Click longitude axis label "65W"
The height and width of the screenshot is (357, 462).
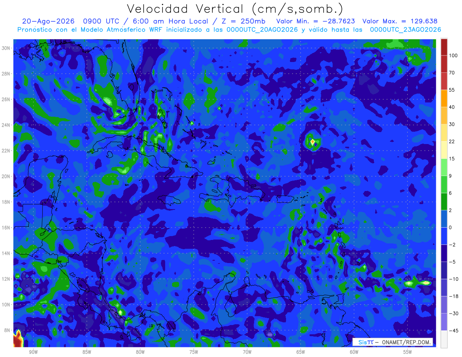[x=301, y=352]
